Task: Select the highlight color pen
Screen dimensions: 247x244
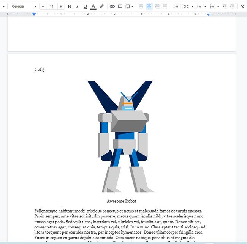Action: tap(101, 6)
